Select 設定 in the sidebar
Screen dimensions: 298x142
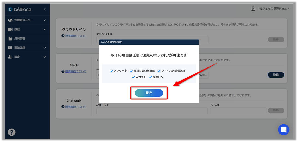[27, 57]
